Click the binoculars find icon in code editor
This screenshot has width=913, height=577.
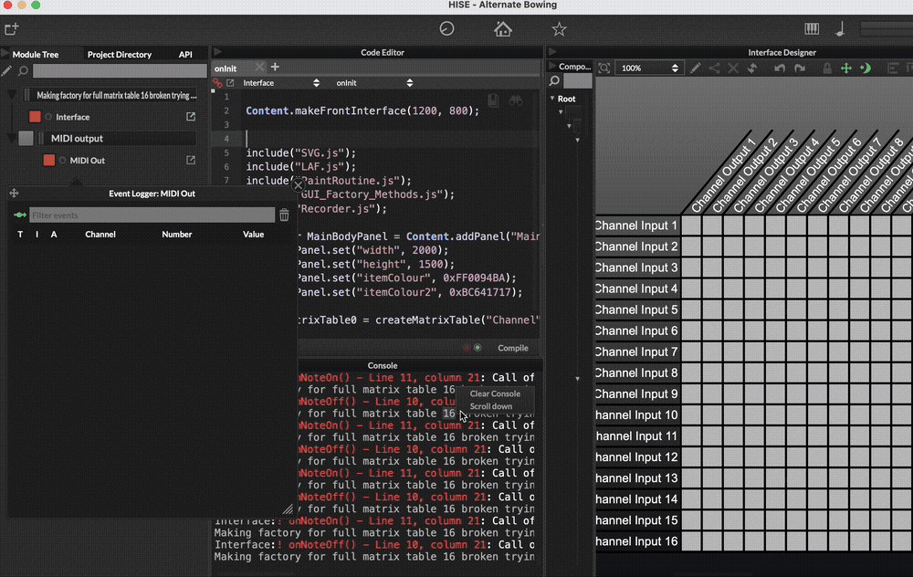515,100
